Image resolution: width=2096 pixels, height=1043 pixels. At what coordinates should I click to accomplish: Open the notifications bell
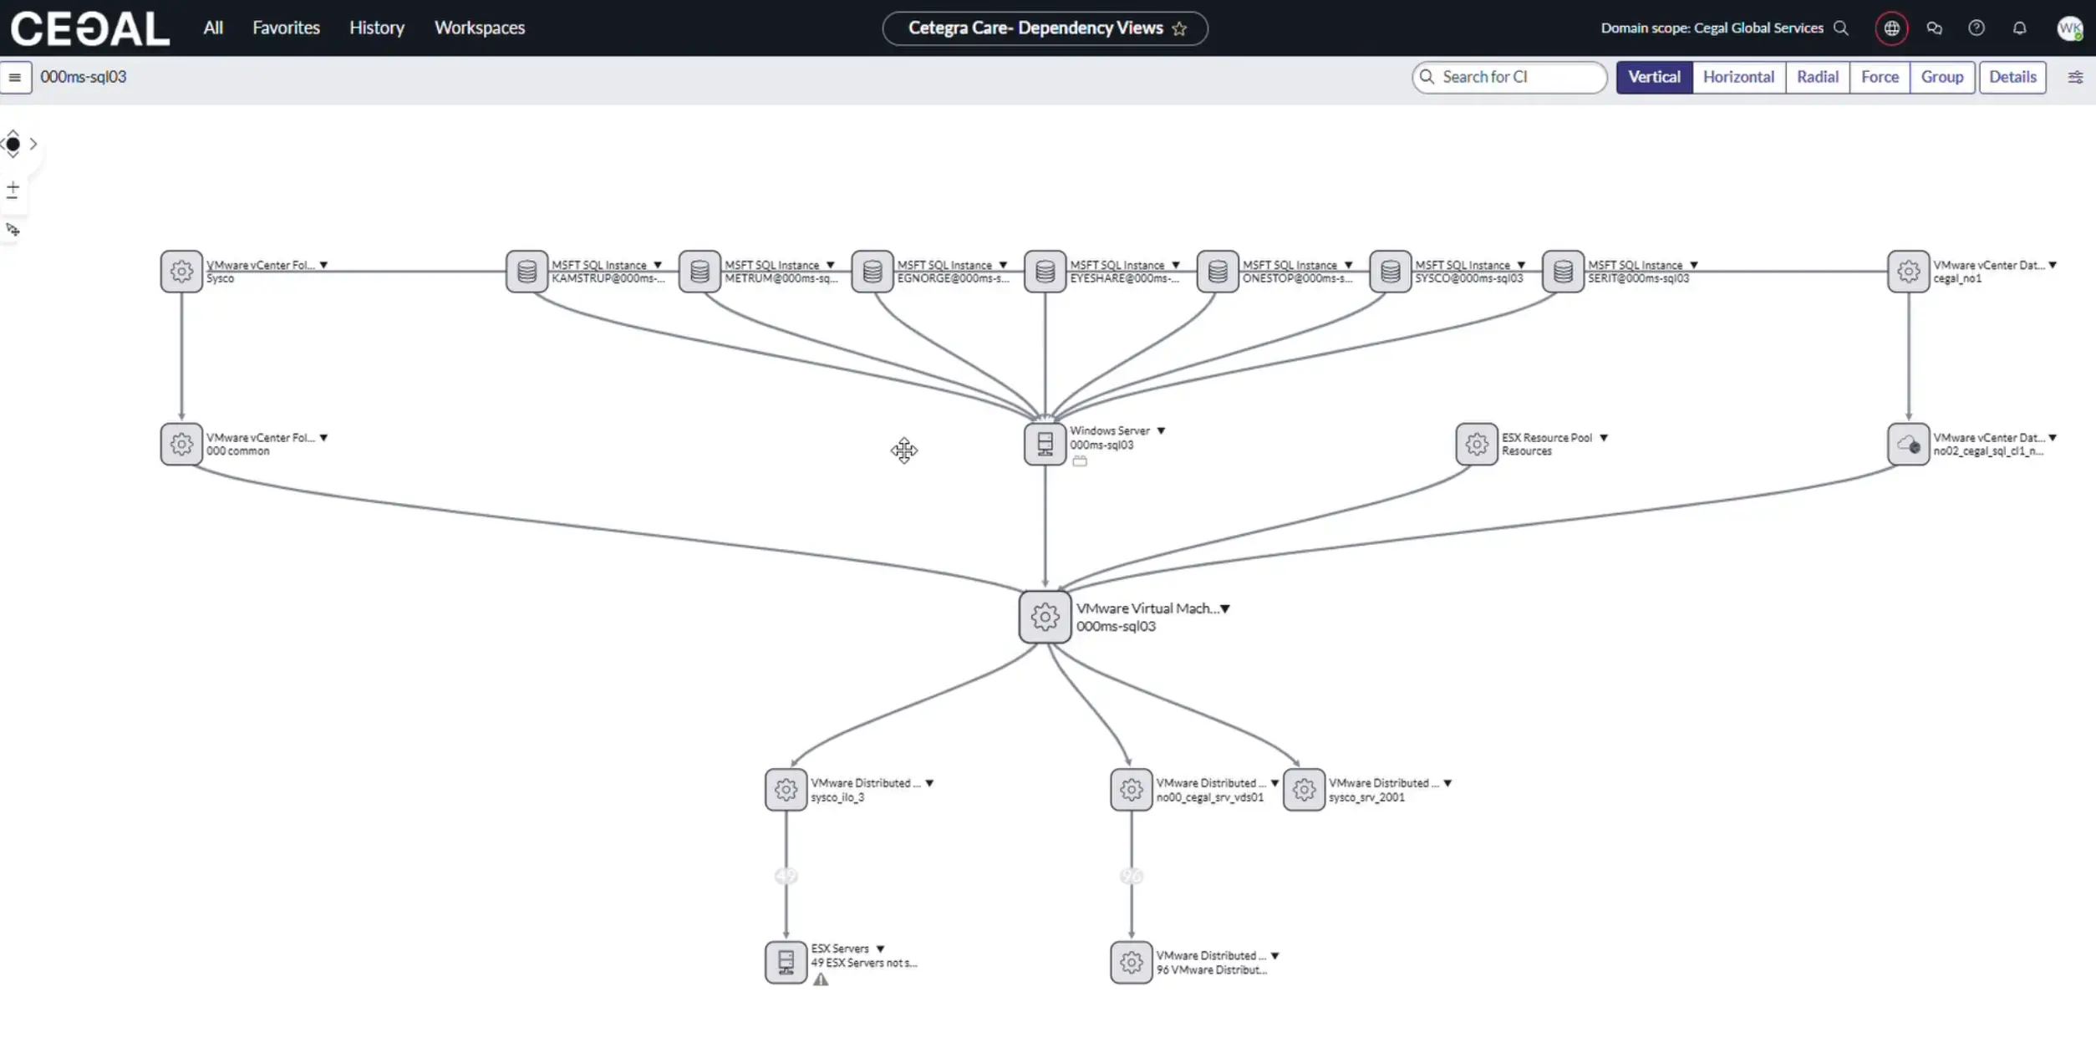2019,28
